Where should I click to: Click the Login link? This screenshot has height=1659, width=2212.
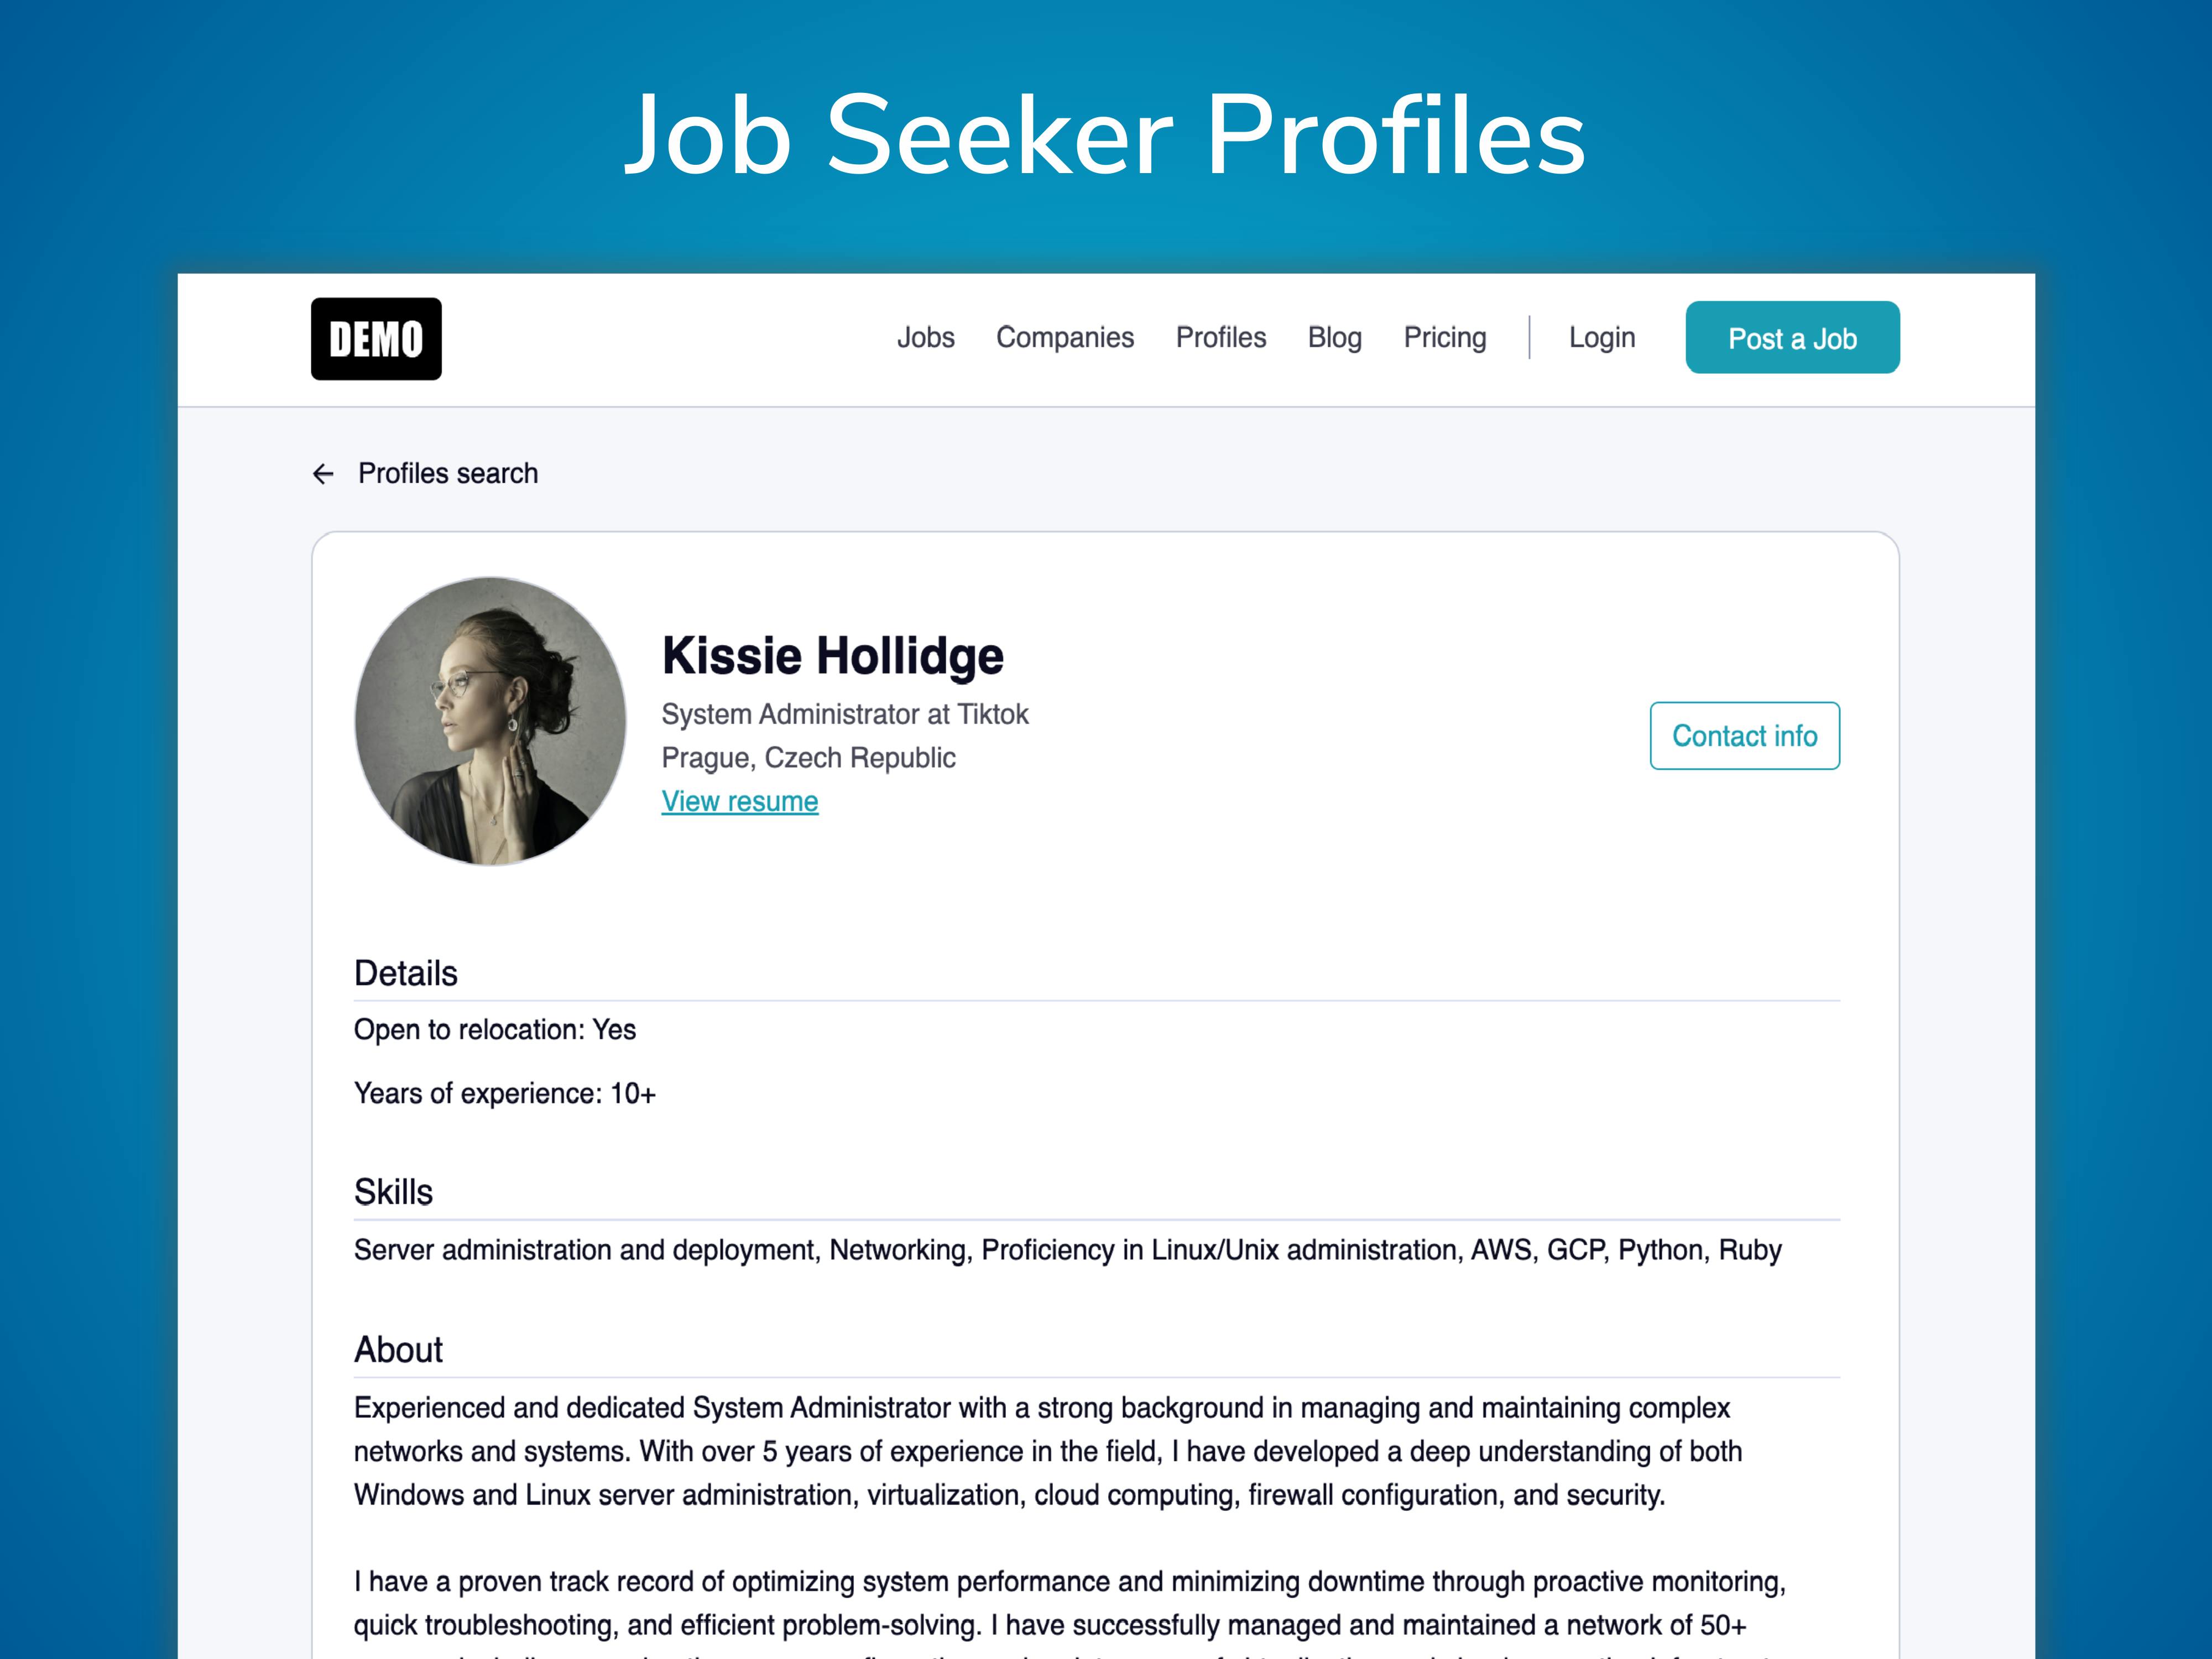(1601, 338)
